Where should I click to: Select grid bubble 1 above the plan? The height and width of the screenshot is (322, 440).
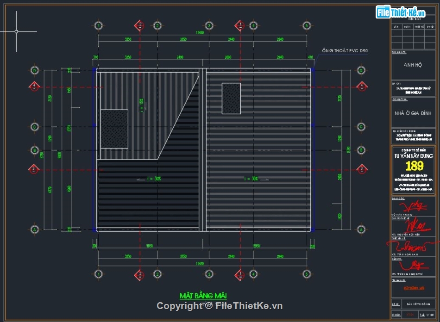pos(99,25)
